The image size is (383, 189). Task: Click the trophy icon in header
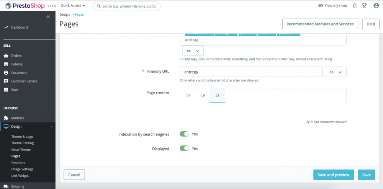(x=365, y=6)
